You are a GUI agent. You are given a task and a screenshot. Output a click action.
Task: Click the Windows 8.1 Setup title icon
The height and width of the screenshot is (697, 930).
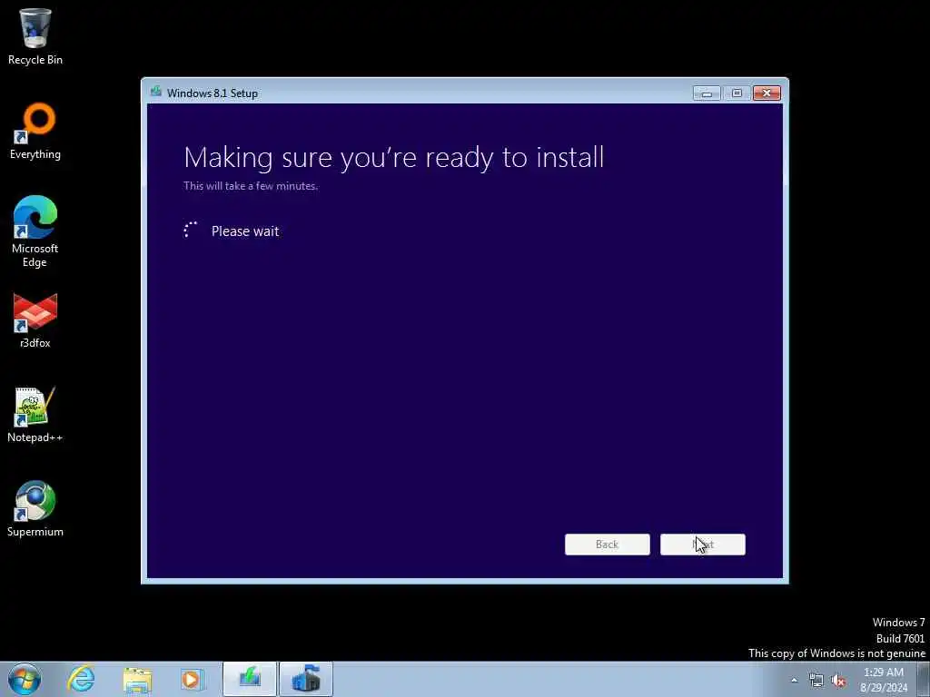coord(156,92)
